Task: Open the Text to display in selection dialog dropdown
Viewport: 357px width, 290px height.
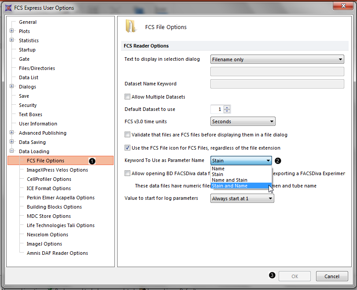Action: pyautogui.click(x=277, y=59)
